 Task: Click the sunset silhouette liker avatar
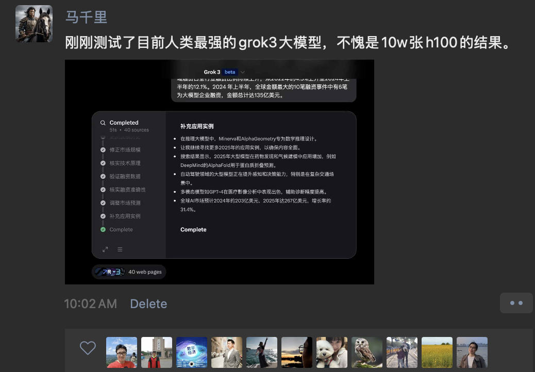click(x=297, y=352)
